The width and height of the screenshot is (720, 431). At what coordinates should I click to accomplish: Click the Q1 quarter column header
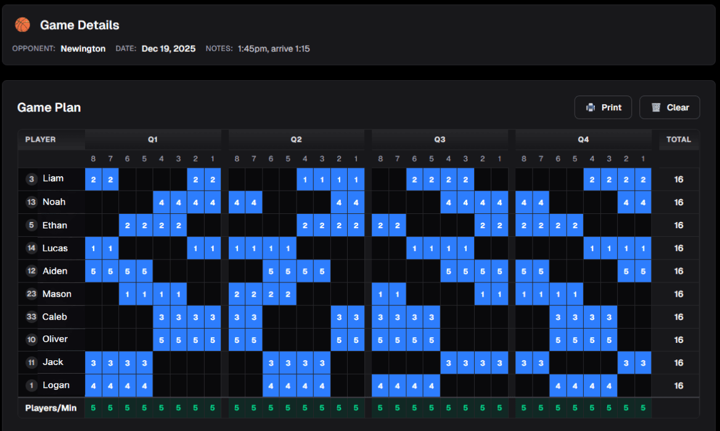pos(153,139)
